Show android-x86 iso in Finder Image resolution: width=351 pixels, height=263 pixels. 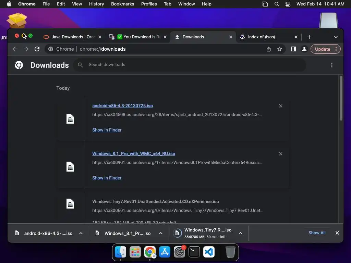pyautogui.click(x=107, y=130)
